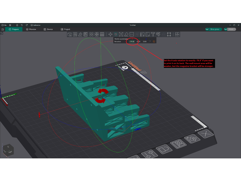Select the Lay on face tool
Screen dimensions: 241x181
(x=126, y=35)
